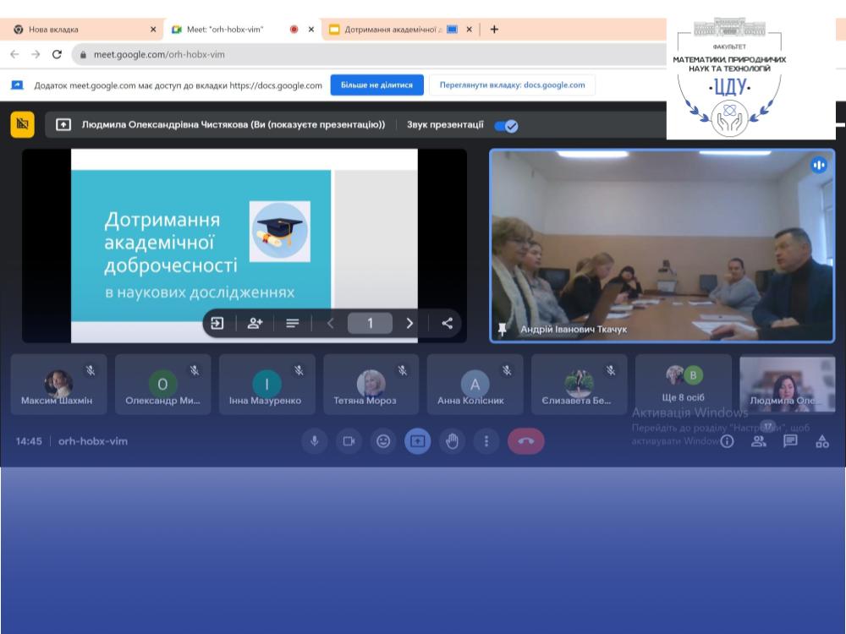Viewport: 846px width, 634px height.
Task: Turn on the camera button
Action: pos(349,441)
